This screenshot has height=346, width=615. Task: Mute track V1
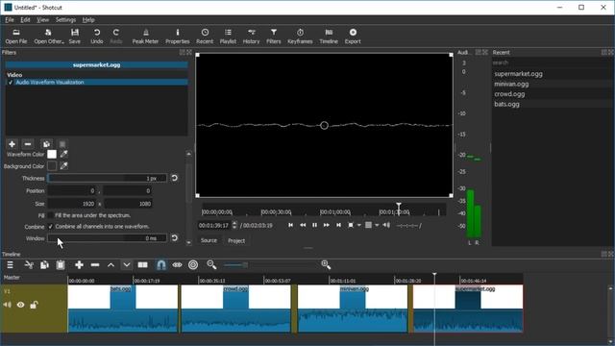7,305
